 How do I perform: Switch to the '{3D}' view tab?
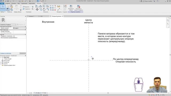41,16
